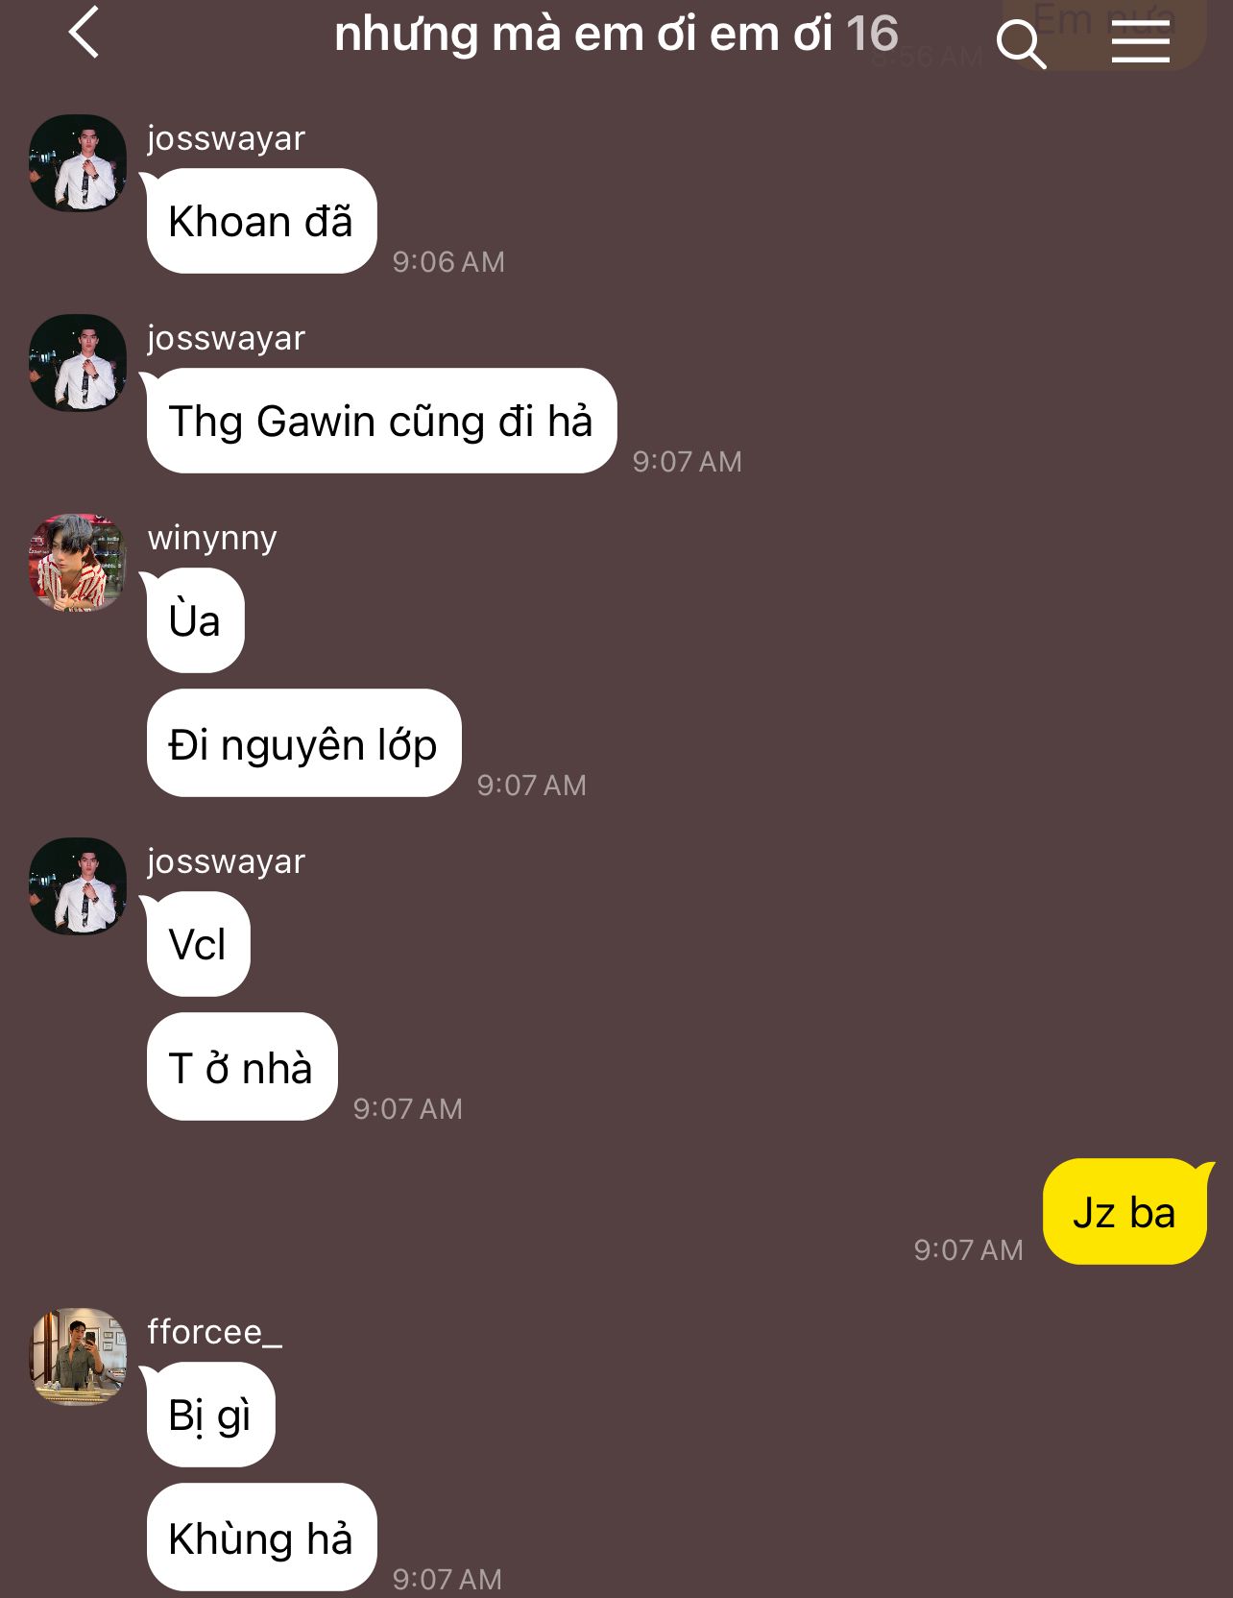Tap josswayar avatar beside "Khoan đã"
1233x1598 pixels.
click(x=78, y=163)
